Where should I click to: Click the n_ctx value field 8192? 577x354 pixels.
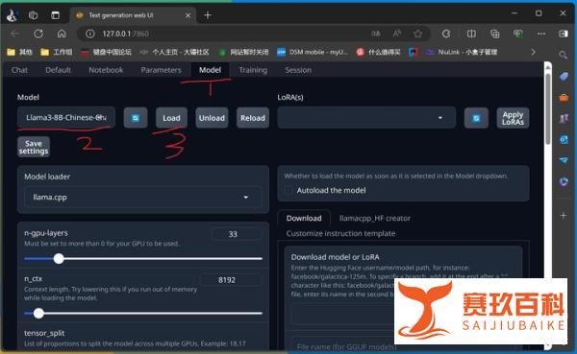(x=232, y=280)
